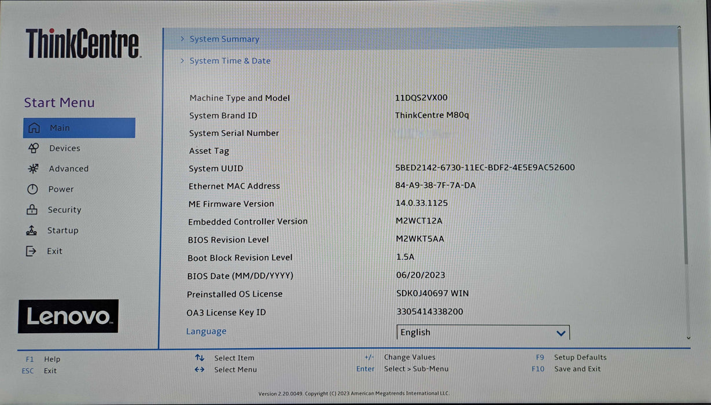The width and height of the screenshot is (711, 405).
Task: Click the System Brand ID label
Action: 223,116
